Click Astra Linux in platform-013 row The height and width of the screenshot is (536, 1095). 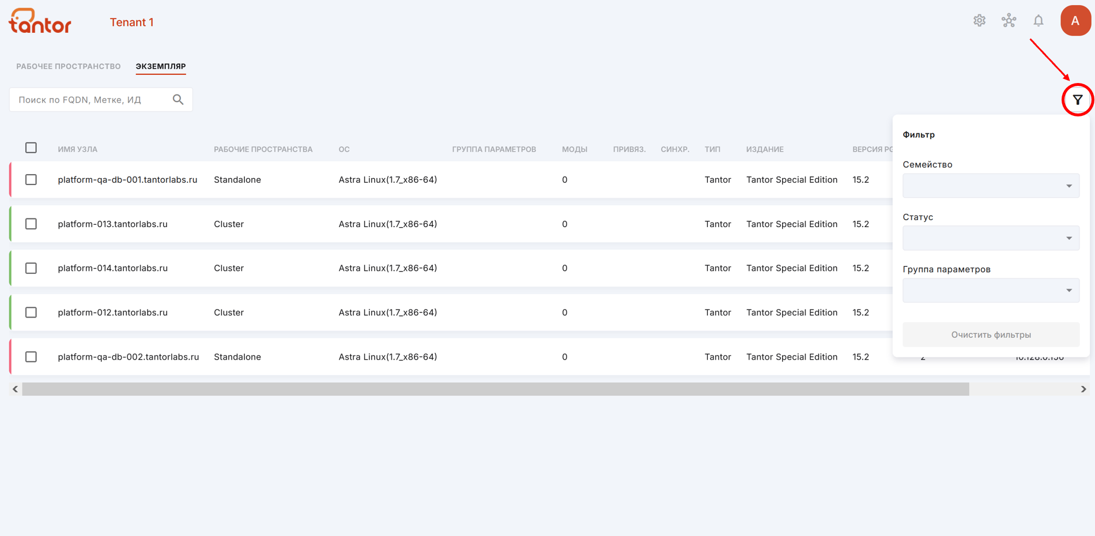coord(388,224)
